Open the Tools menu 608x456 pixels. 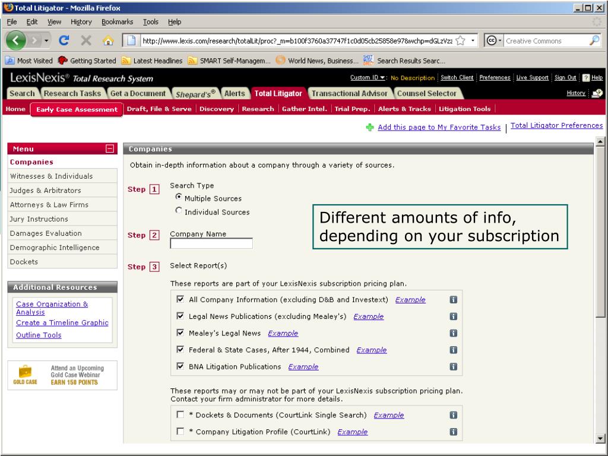pos(150,22)
